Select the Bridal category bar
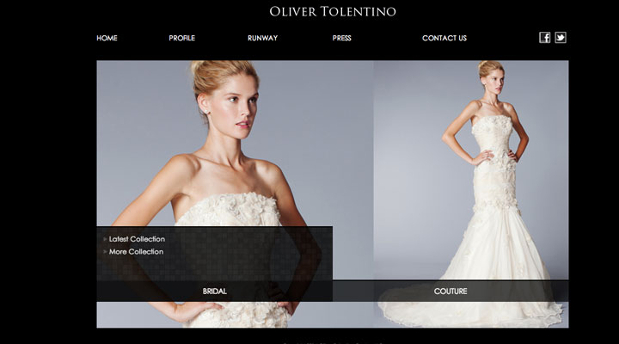Screen dimensions: 619x344 click(214, 292)
